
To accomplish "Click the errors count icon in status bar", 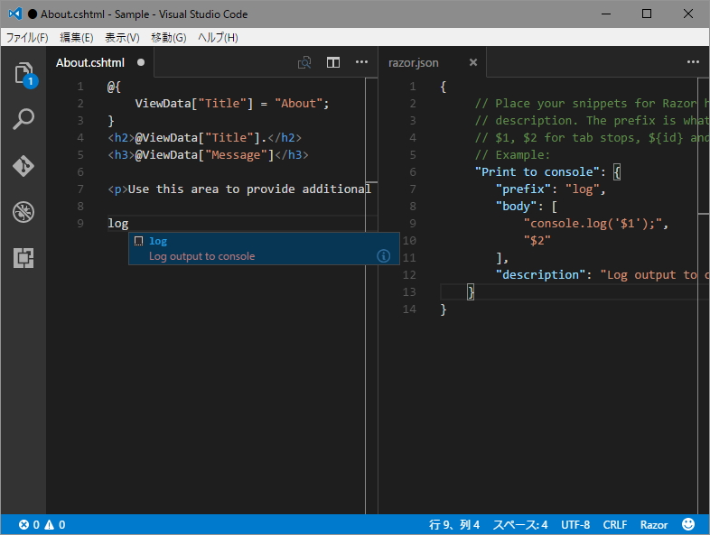I will [x=23, y=524].
